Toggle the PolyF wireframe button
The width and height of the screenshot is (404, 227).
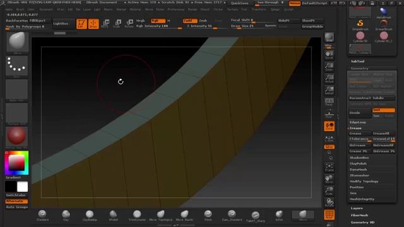pos(329,215)
